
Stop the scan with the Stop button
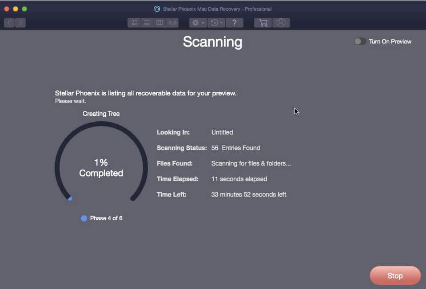click(x=395, y=276)
